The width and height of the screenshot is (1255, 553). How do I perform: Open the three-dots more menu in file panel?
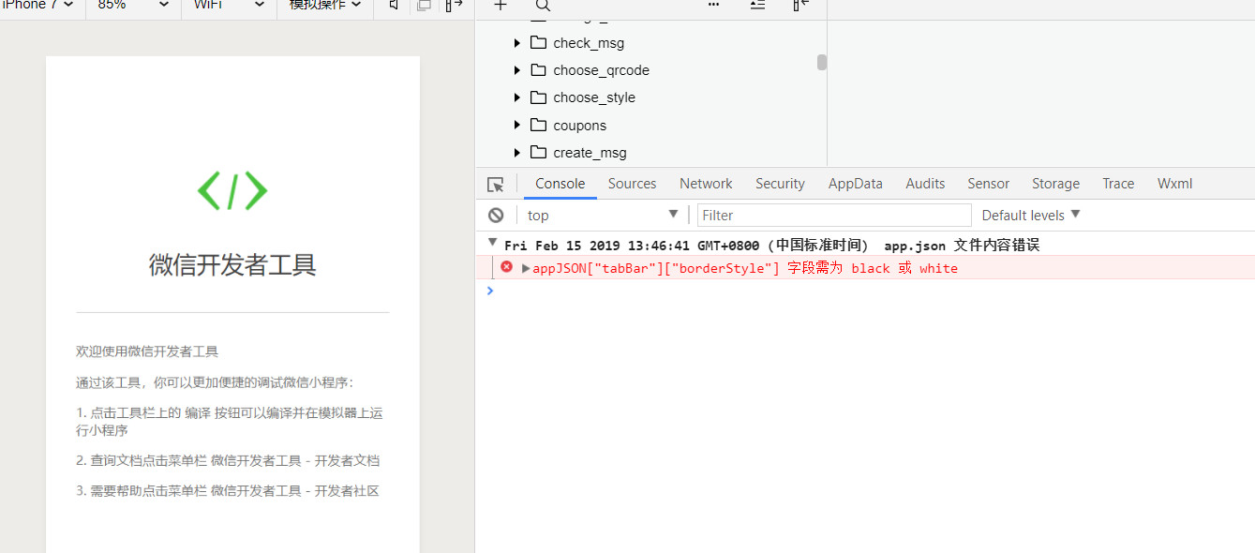(714, 5)
